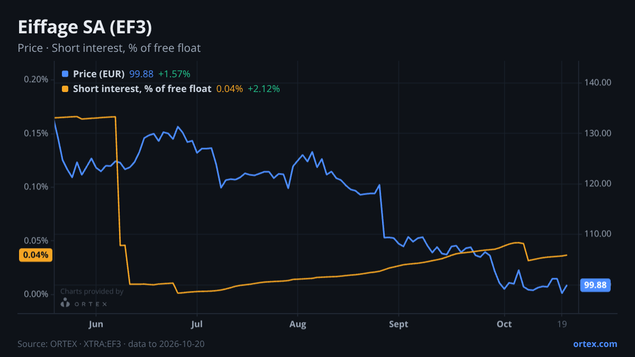Screen dimensions: 635x357
Task: Click the +1.57% price change value
Action: click(174, 74)
